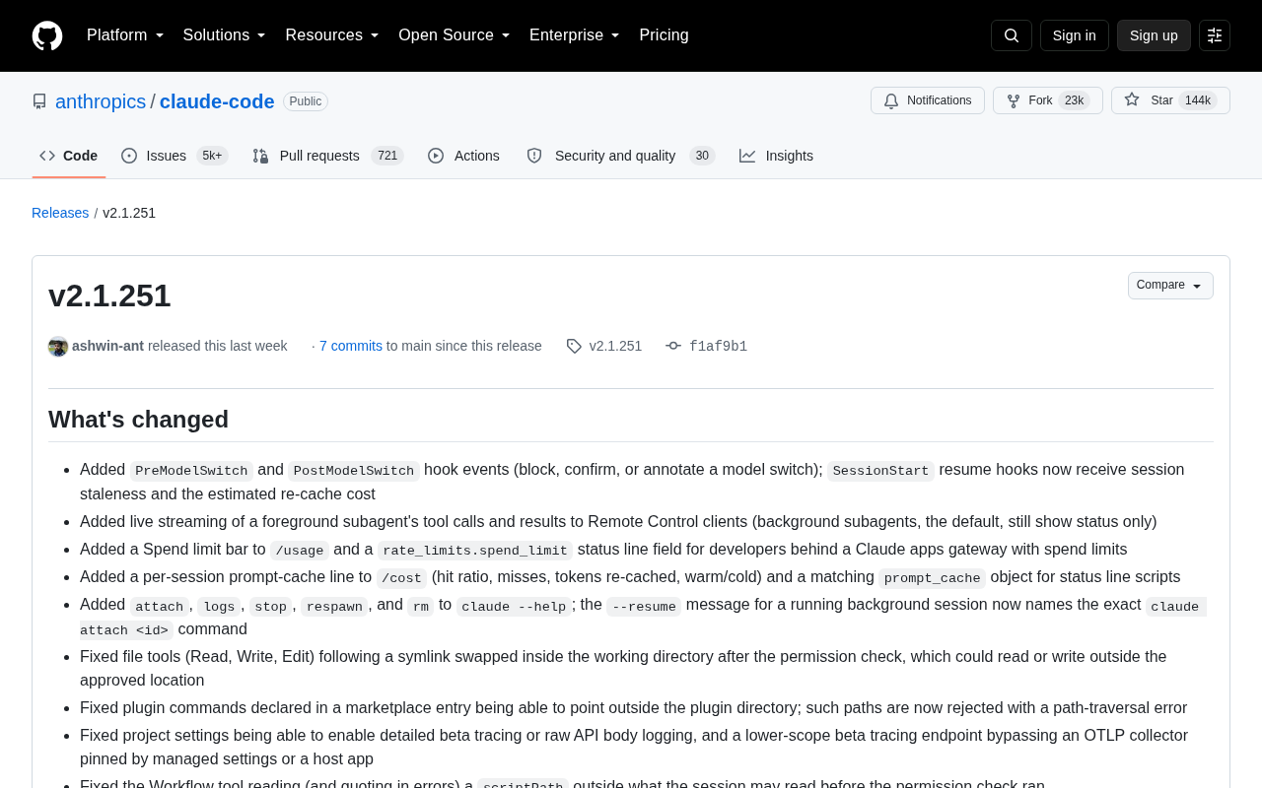Click the claude --help code label
Screen dimensions: 1262x788
(514, 606)
